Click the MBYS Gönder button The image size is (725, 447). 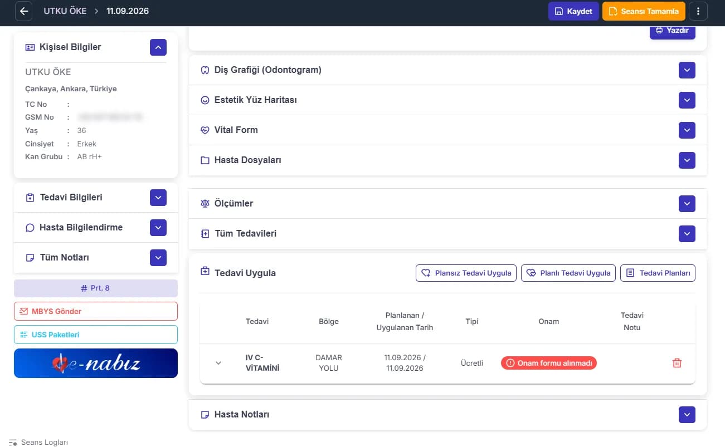(x=96, y=311)
